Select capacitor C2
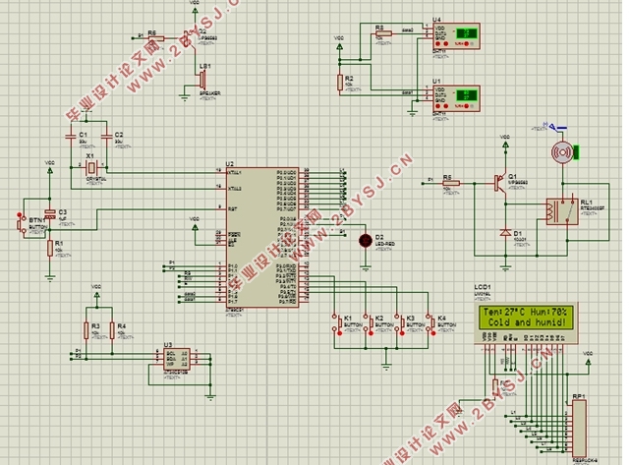 (x=106, y=137)
